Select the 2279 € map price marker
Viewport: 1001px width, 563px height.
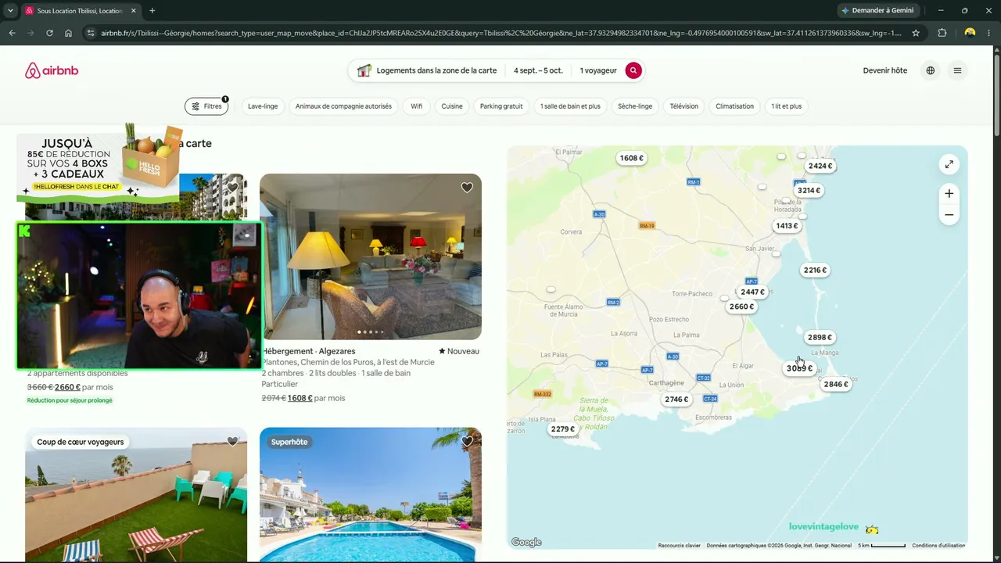[x=562, y=429]
